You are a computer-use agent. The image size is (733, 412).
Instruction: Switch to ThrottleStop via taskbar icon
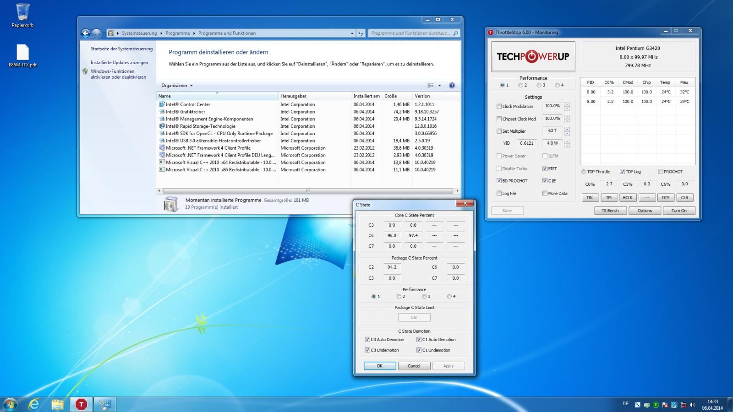point(81,404)
